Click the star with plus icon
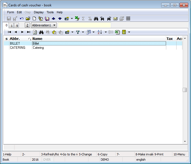This screenshot has width=191, height=164. coord(54,32)
